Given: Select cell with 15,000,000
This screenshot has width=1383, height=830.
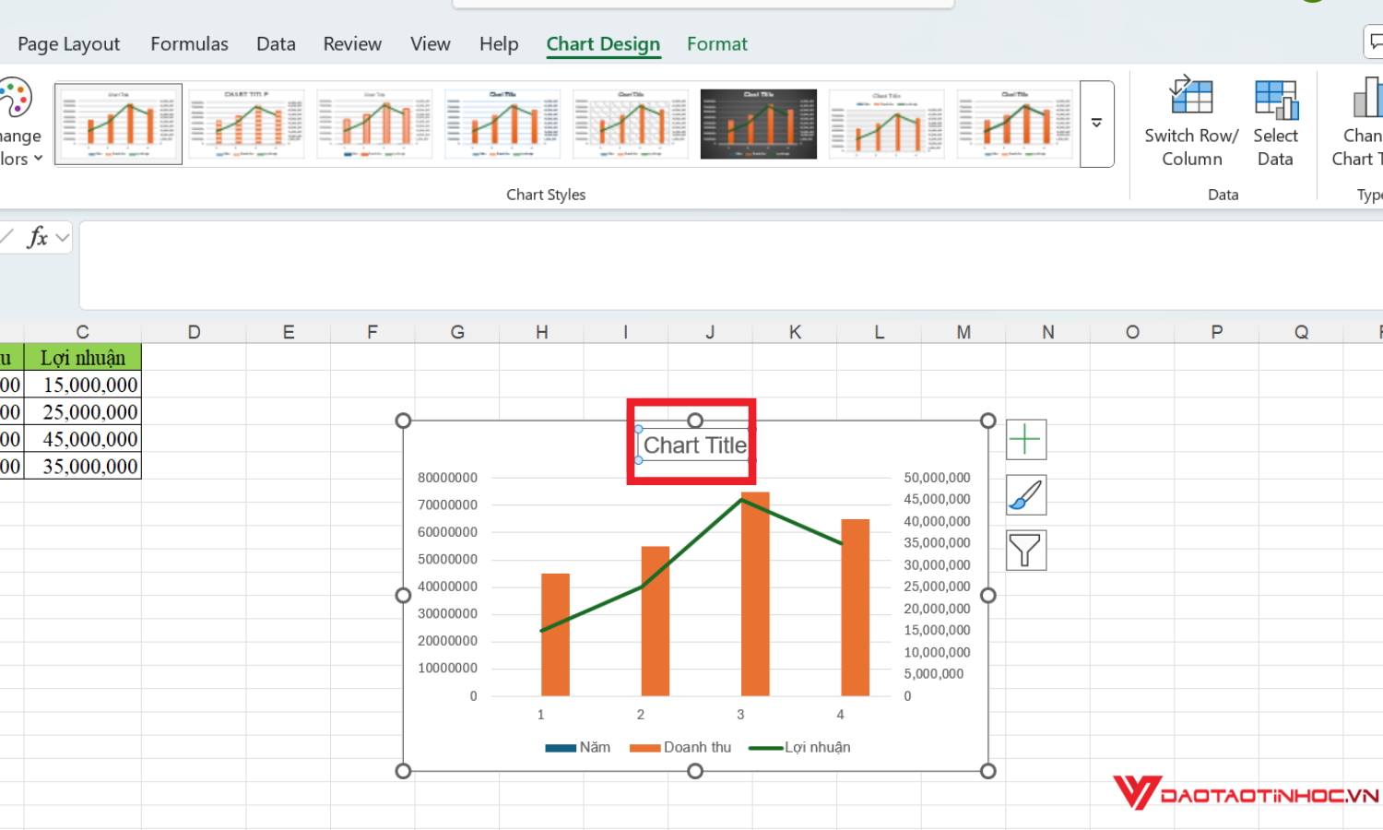Looking at the screenshot, I should (83, 385).
